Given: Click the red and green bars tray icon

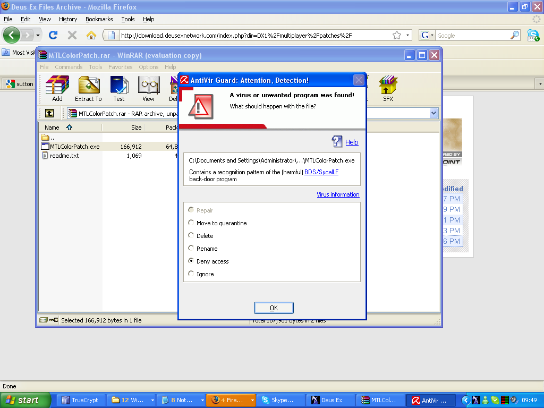Looking at the screenshot, I should point(505,400).
